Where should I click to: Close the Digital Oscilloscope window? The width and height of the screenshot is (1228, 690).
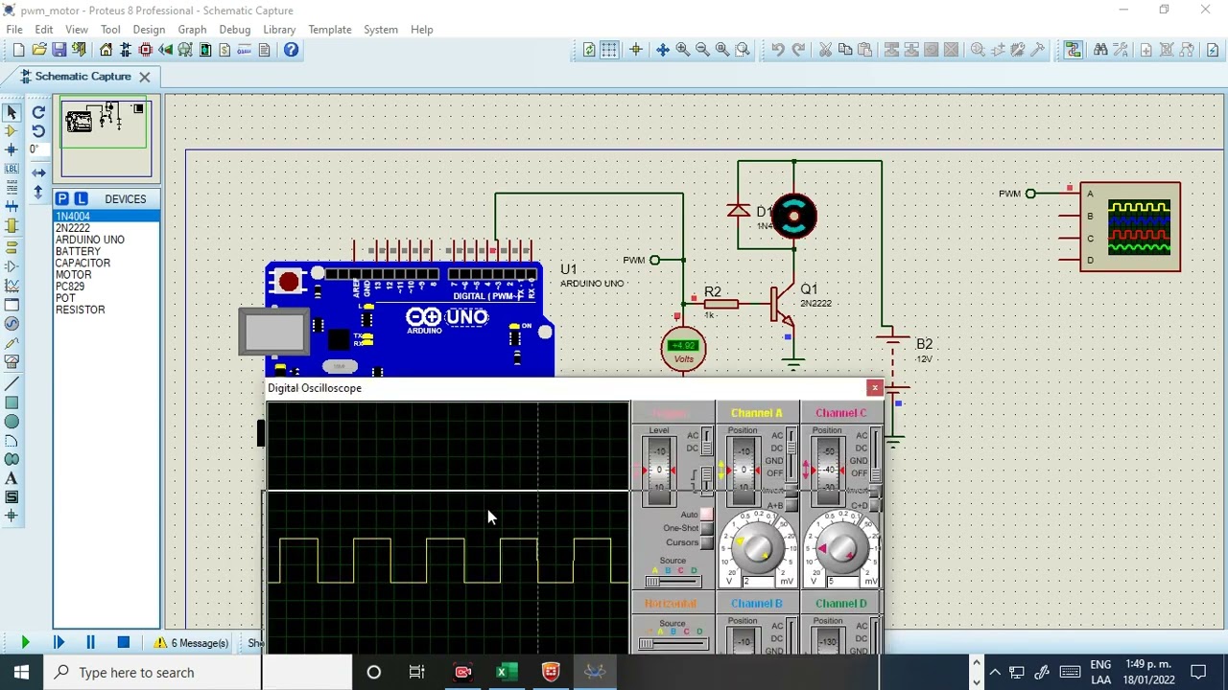coord(874,387)
